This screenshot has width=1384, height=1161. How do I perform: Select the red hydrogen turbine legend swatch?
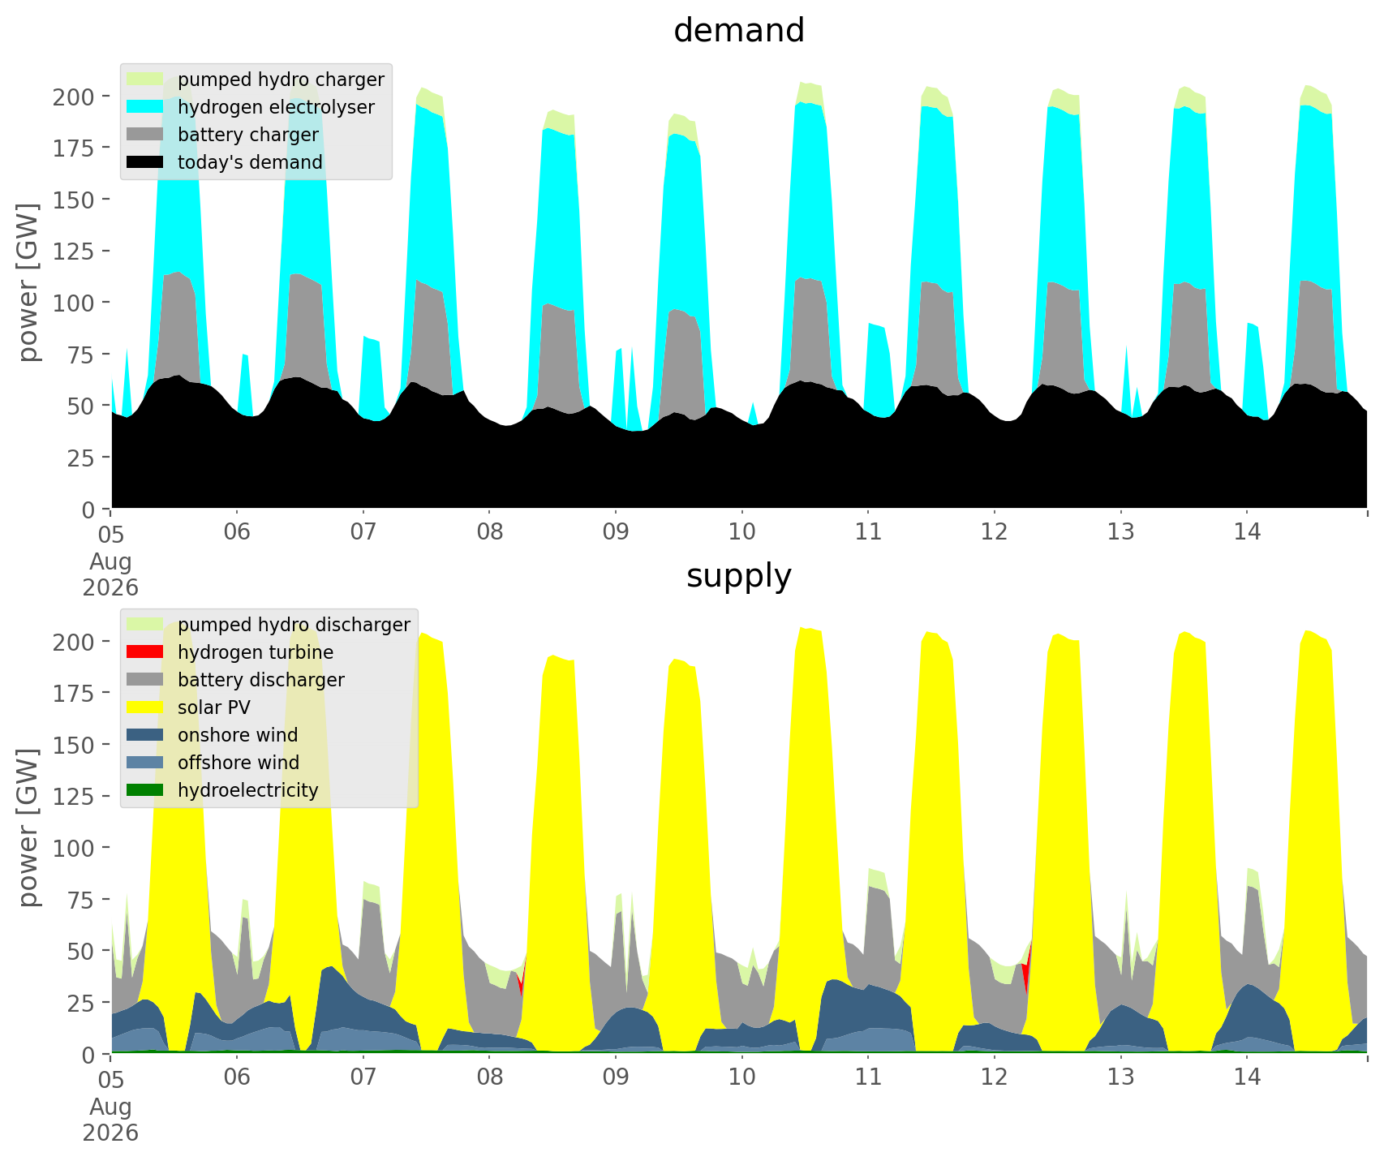145,652
